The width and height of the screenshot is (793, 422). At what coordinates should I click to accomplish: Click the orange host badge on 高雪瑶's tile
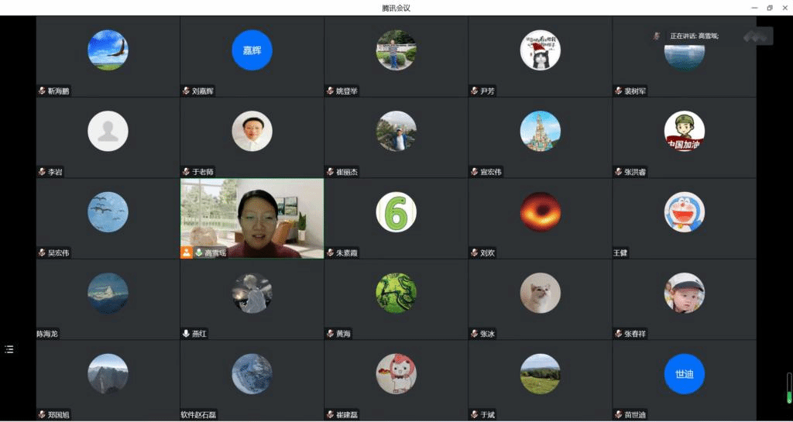(187, 252)
